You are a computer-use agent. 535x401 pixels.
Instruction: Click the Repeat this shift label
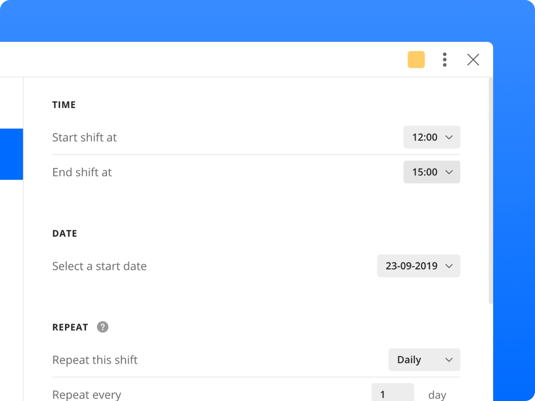click(x=95, y=360)
